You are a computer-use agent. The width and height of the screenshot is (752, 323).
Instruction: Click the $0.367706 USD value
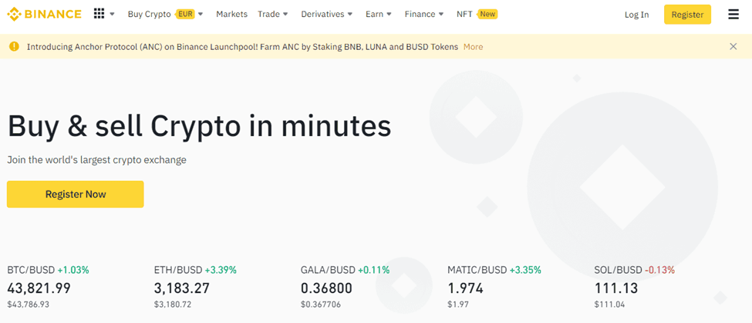pyautogui.click(x=321, y=304)
